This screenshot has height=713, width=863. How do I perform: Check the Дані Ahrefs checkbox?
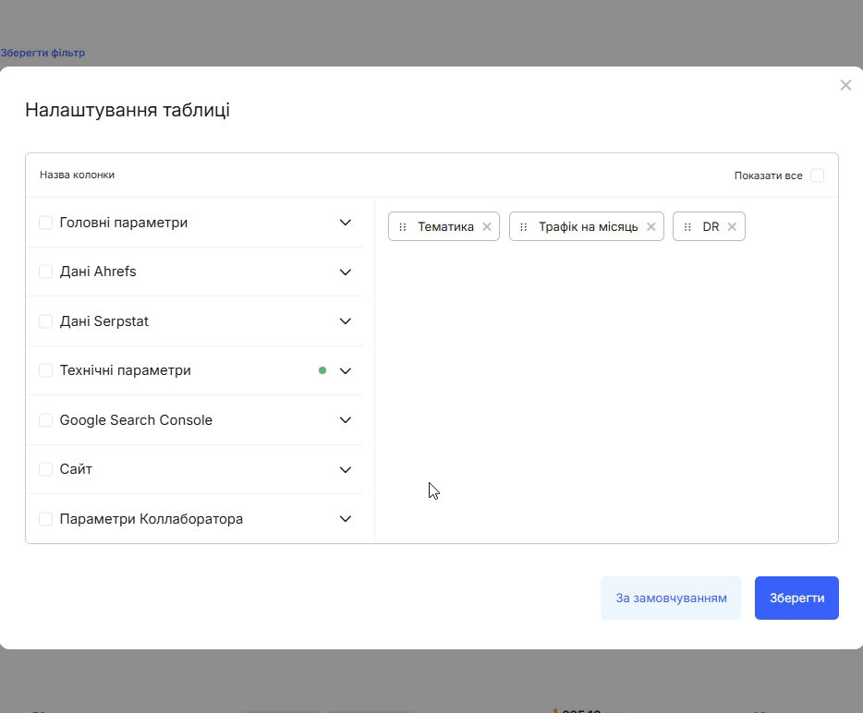45,272
